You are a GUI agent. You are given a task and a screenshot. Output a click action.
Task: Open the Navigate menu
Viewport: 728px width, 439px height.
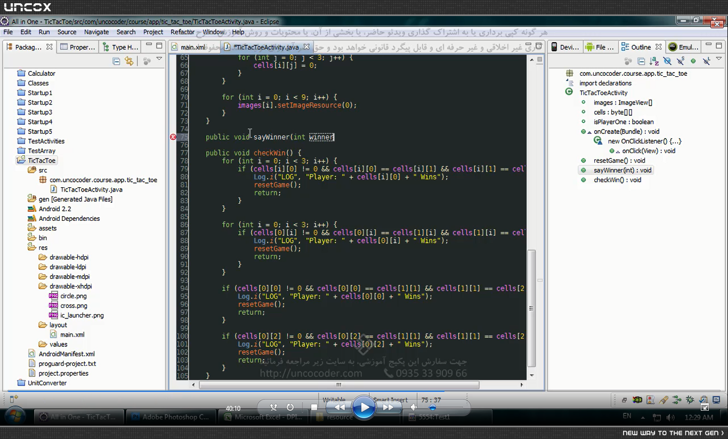[96, 32]
